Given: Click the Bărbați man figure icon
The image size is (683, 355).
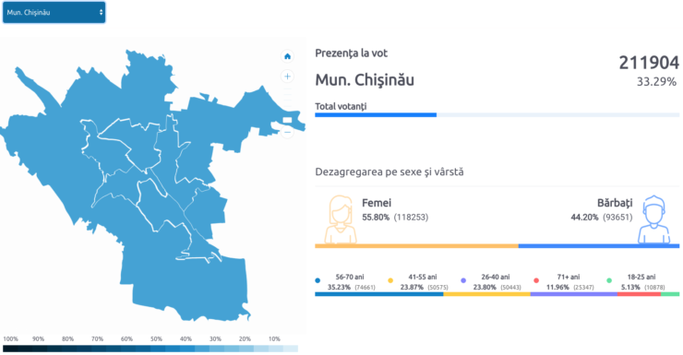Looking at the screenshot, I should [x=653, y=219].
